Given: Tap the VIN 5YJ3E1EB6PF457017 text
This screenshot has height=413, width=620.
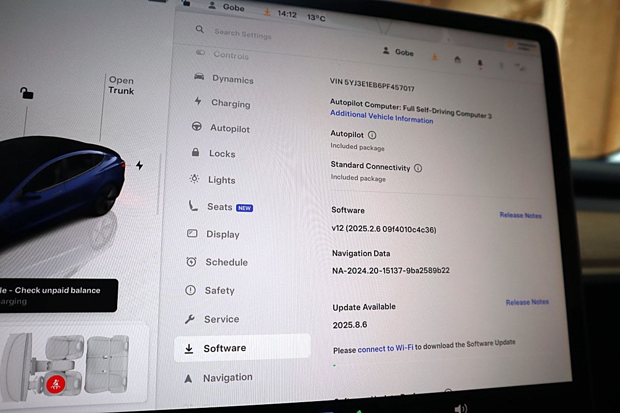Looking at the screenshot, I should [372, 85].
